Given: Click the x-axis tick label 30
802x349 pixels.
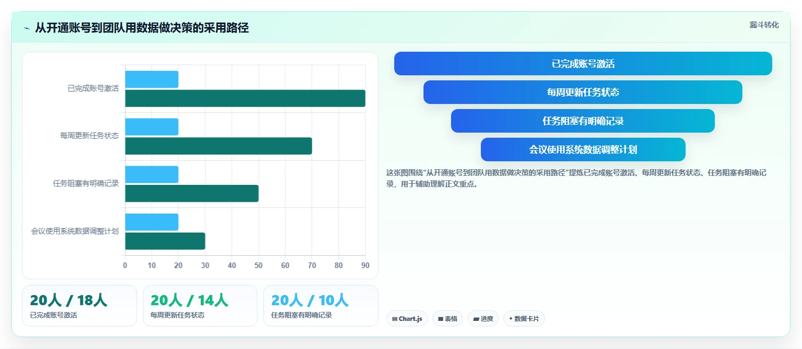Looking at the screenshot, I should (205, 265).
